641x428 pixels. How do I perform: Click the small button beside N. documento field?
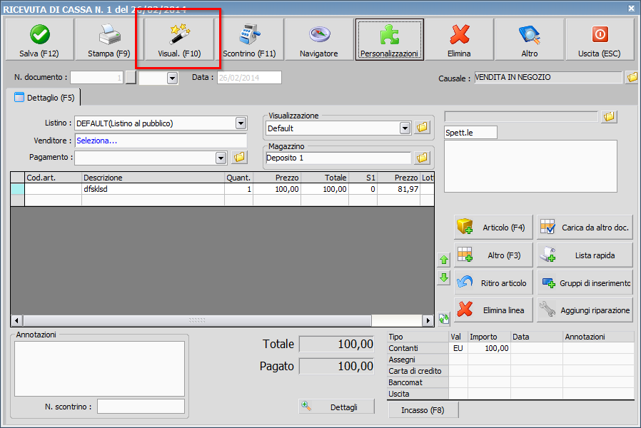(x=131, y=77)
